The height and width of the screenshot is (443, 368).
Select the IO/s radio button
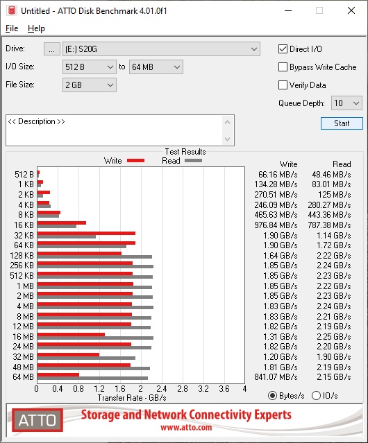tap(316, 396)
